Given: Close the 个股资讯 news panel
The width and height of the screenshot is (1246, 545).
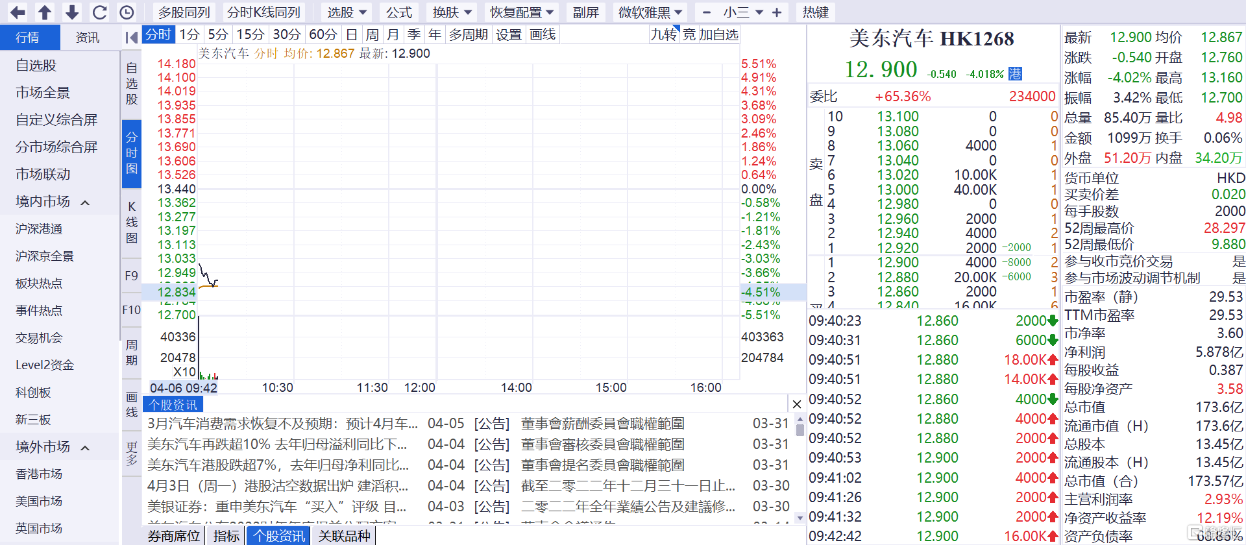Looking at the screenshot, I should point(797,404).
